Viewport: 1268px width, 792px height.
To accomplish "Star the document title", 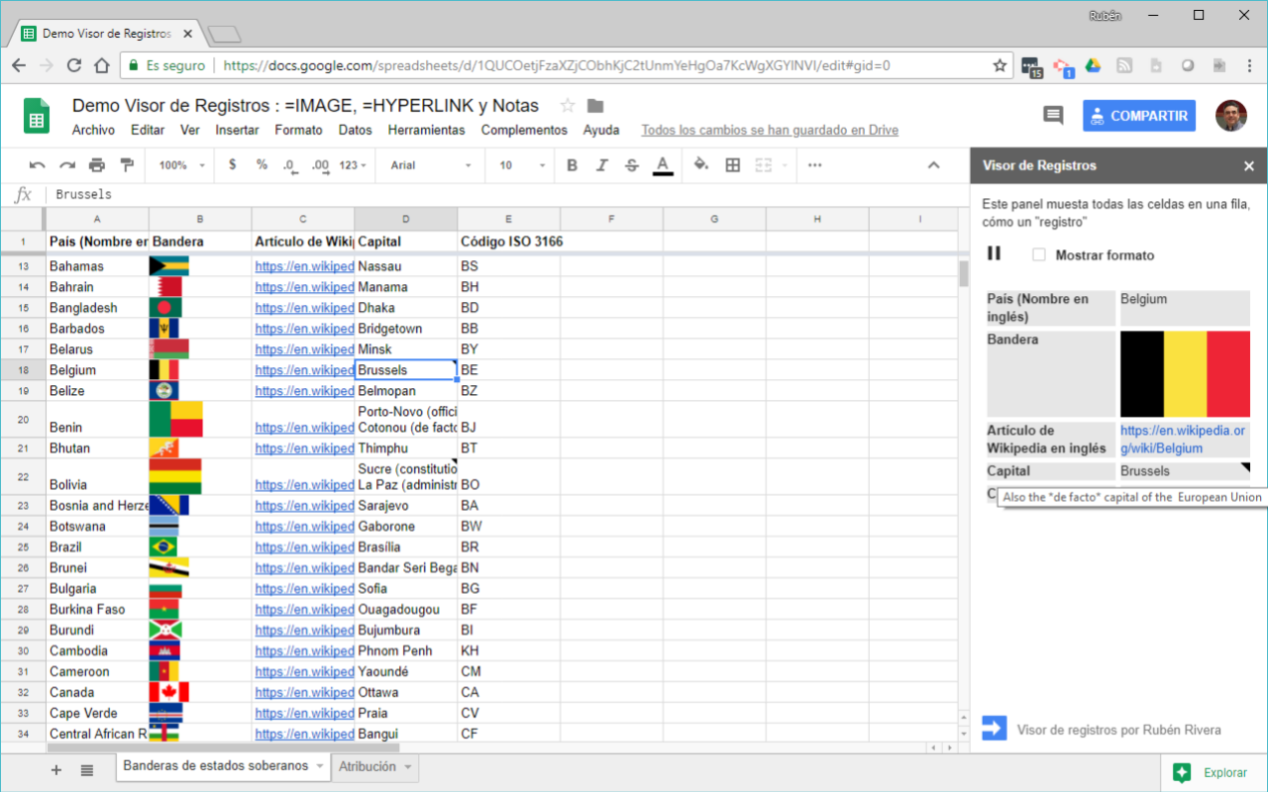I will (568, 106).
